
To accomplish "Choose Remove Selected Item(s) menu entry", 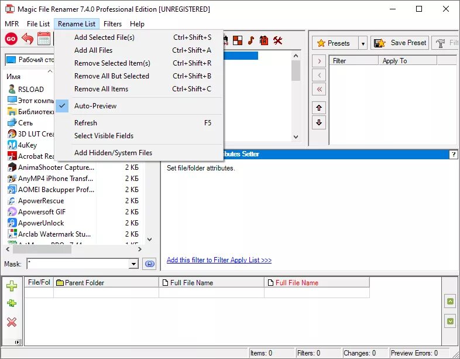I will (139, 63).
